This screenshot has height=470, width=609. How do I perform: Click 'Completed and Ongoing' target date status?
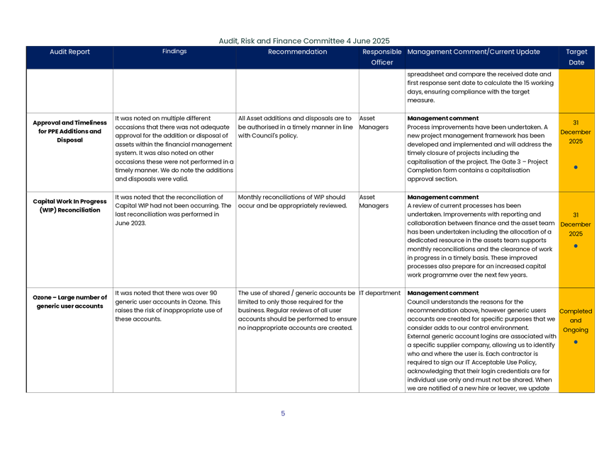point(576,321)
